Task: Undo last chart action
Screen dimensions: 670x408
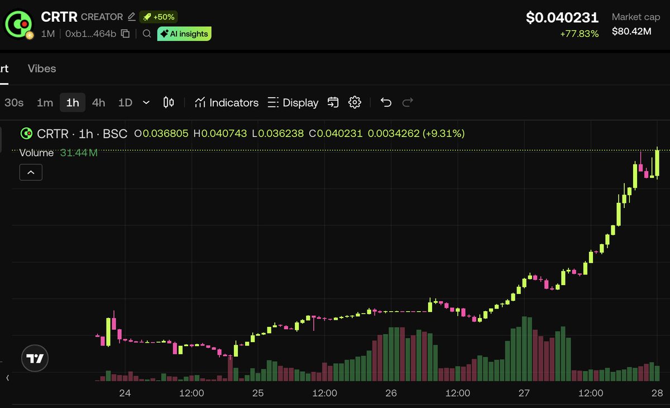Action: 386,102
